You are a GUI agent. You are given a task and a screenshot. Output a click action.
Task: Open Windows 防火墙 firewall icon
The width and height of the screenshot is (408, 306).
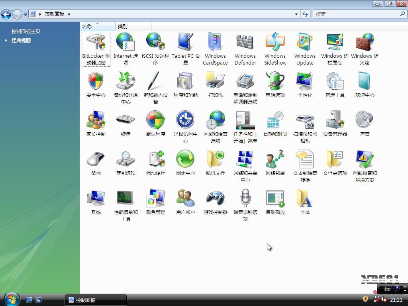[365, 43]
